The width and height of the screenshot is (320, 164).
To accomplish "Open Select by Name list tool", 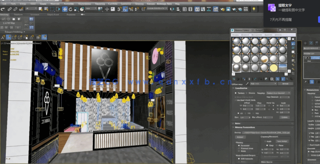I will 46,9.
